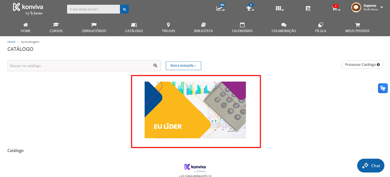
Task: Click the blue search magnifier button
Action: [124, 9]
